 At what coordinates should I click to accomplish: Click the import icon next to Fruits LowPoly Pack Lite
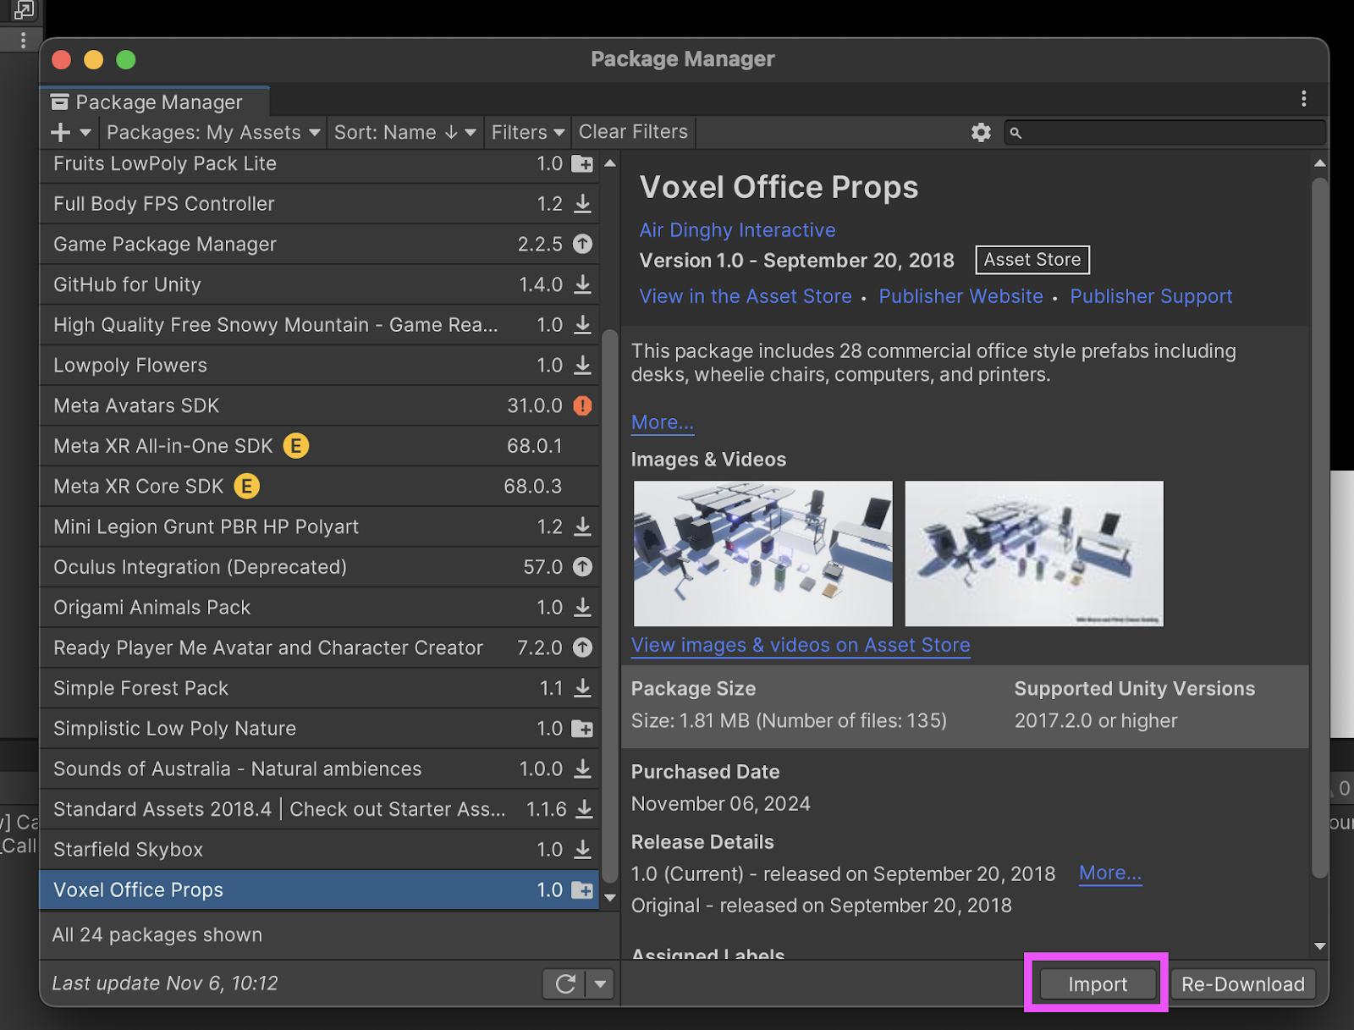(582, 164)
